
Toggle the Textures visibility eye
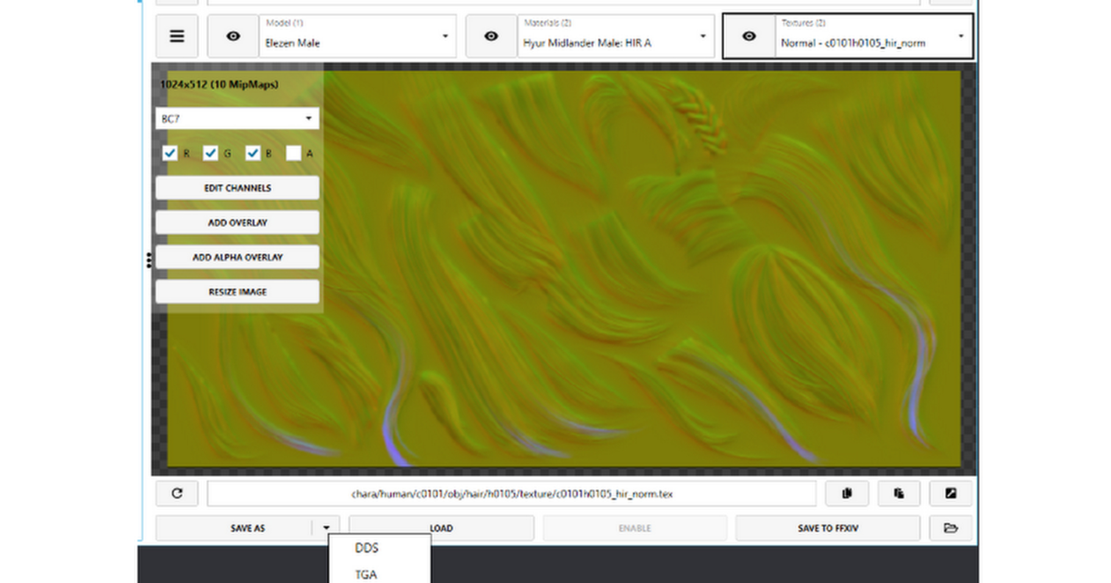click(749, 37)
